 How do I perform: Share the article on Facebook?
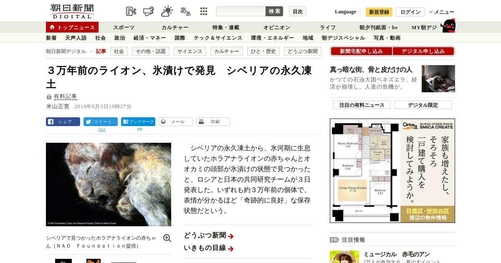(63, 122)
